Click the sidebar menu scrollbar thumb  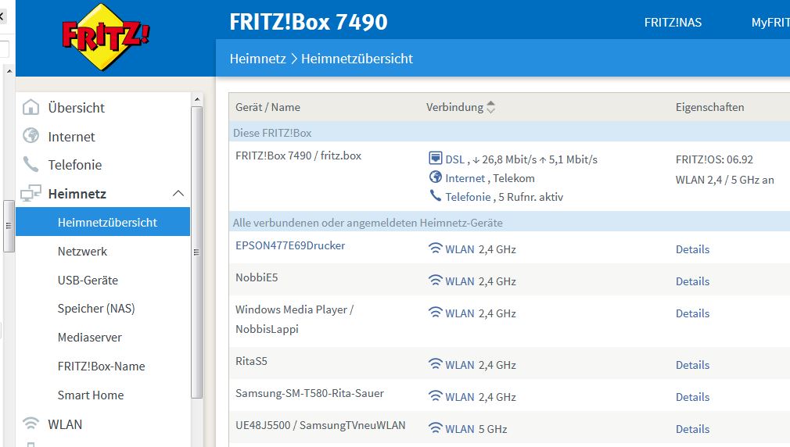click(x=197, y=252)
